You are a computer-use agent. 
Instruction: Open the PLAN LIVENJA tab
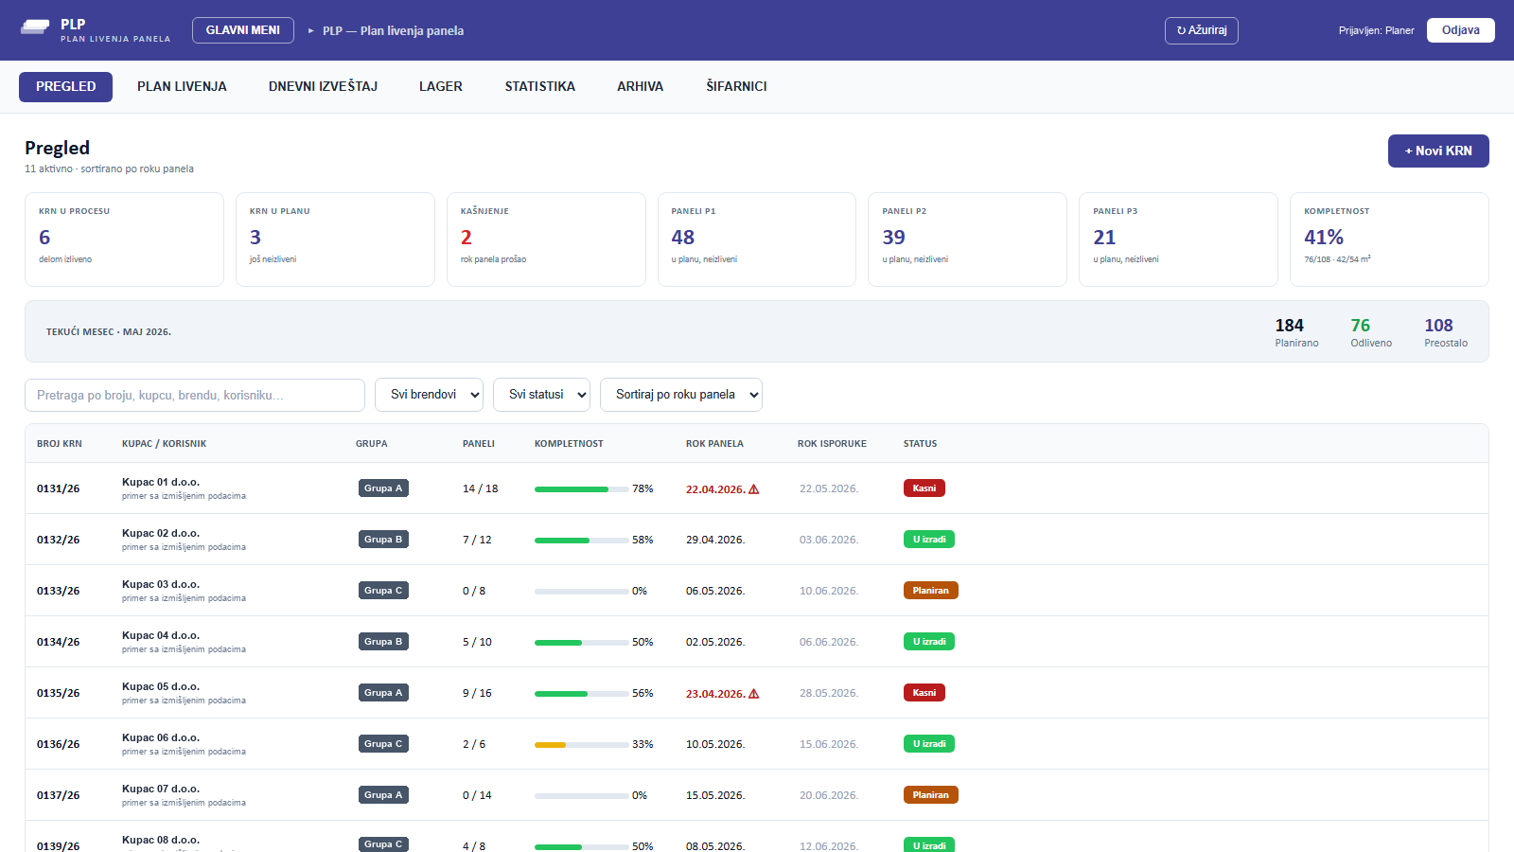182,87
